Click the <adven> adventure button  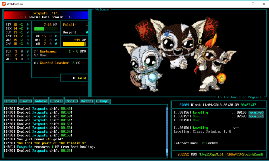pyautogui.click(x=41, y=101)
